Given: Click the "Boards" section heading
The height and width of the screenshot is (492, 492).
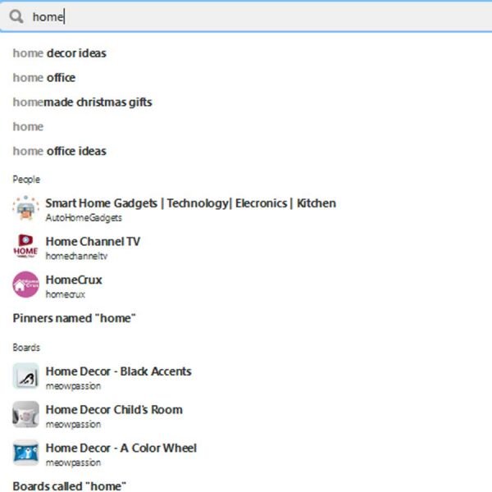Looking at the screenshot, I should 26,348.
